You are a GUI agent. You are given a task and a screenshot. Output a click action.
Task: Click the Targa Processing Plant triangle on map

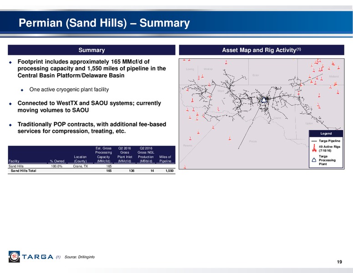(x=264, y=100)
